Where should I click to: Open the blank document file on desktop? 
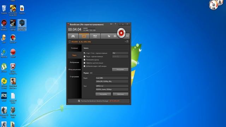click(13, 98)
